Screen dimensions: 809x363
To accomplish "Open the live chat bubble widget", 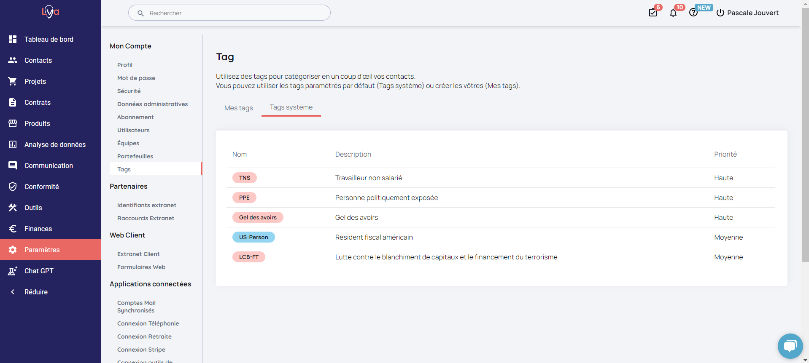I will coord(790,346).
